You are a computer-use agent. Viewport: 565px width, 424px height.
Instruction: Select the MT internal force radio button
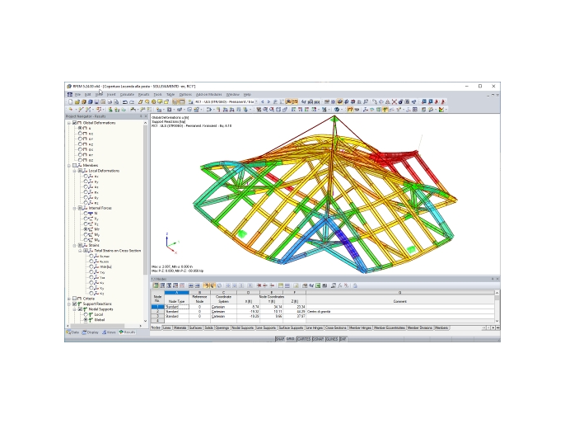pos(86,229)
